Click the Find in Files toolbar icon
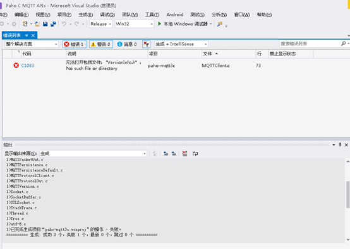Viewport: 350px width, 249px height. pos(220,24)
